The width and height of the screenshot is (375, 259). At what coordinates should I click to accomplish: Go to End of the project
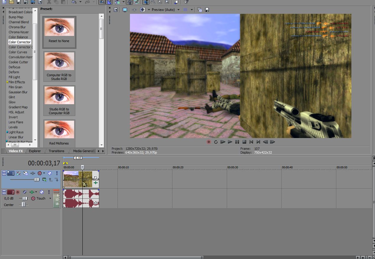258,142
